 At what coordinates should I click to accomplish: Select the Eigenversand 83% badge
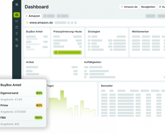[39, 93]
